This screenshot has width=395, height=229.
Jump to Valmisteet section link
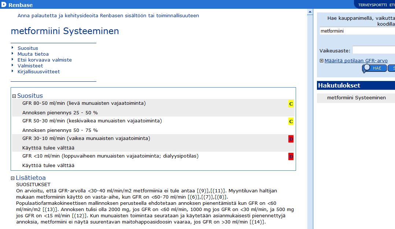30,66
